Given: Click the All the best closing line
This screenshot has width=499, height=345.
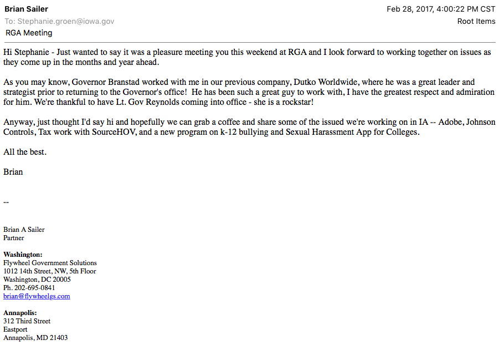Looking at the screenshot, I should [x=25, y=152].
